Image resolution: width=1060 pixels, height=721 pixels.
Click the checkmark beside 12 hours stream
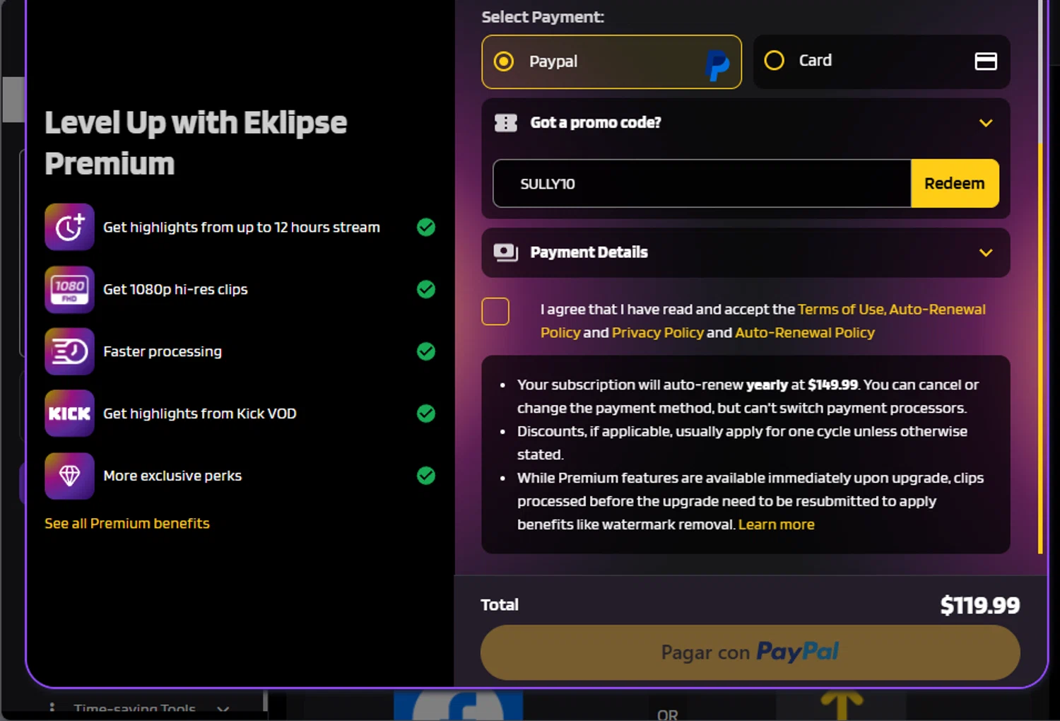point(426,227)
